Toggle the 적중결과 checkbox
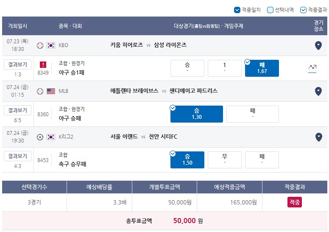The image size is (329, 232). tap(303, 10)
